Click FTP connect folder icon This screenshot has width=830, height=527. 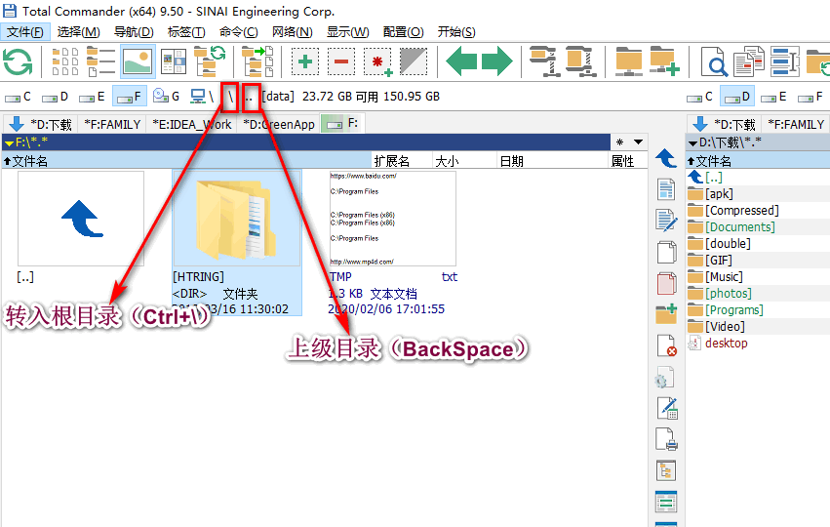(x=628, y=61)
